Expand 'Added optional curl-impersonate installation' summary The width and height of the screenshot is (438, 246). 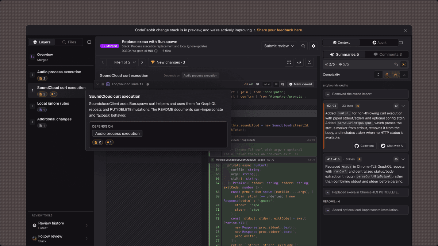(x=366, y=210)
